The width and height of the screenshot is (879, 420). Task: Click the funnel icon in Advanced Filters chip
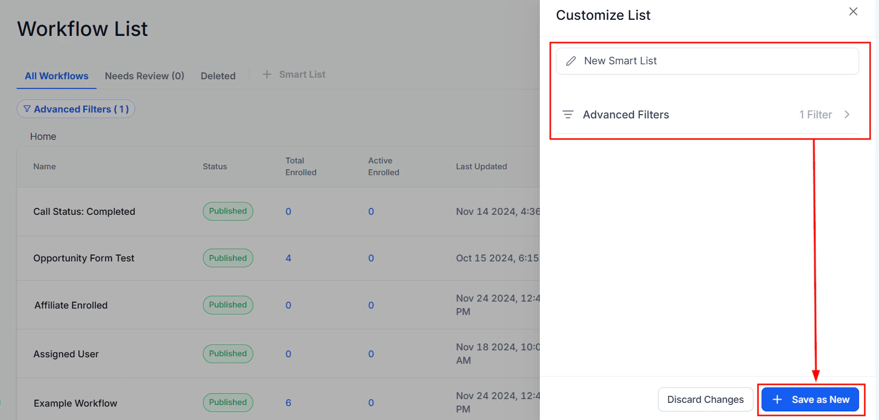(27, 109)
